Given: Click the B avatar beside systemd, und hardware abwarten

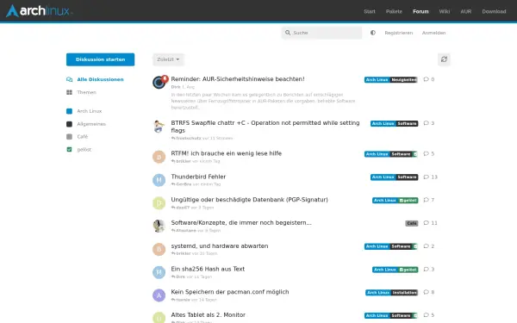Looking at the screenshot, I should (159, 249).
